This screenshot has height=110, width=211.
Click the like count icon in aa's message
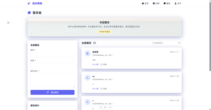click(x=110, y=79)
